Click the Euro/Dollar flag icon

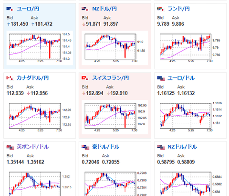point(161,78)
